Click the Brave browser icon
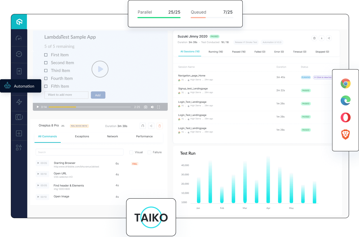Viewport: 359px width, 237px height. pyautogui.click(x=346, y=135)
